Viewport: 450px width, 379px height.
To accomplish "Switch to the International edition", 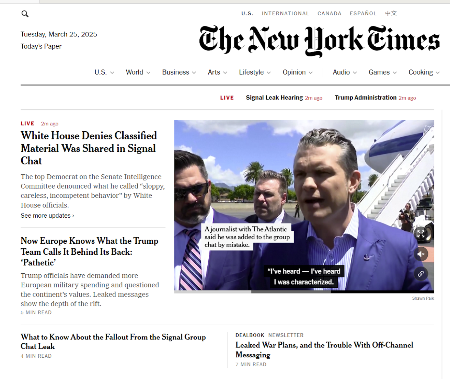I will (x=285, y=13).
